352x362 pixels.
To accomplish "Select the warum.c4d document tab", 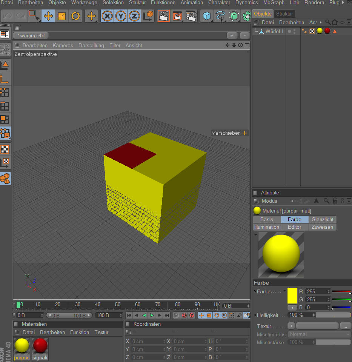I will pyautogui.click(x=31, y=35).
